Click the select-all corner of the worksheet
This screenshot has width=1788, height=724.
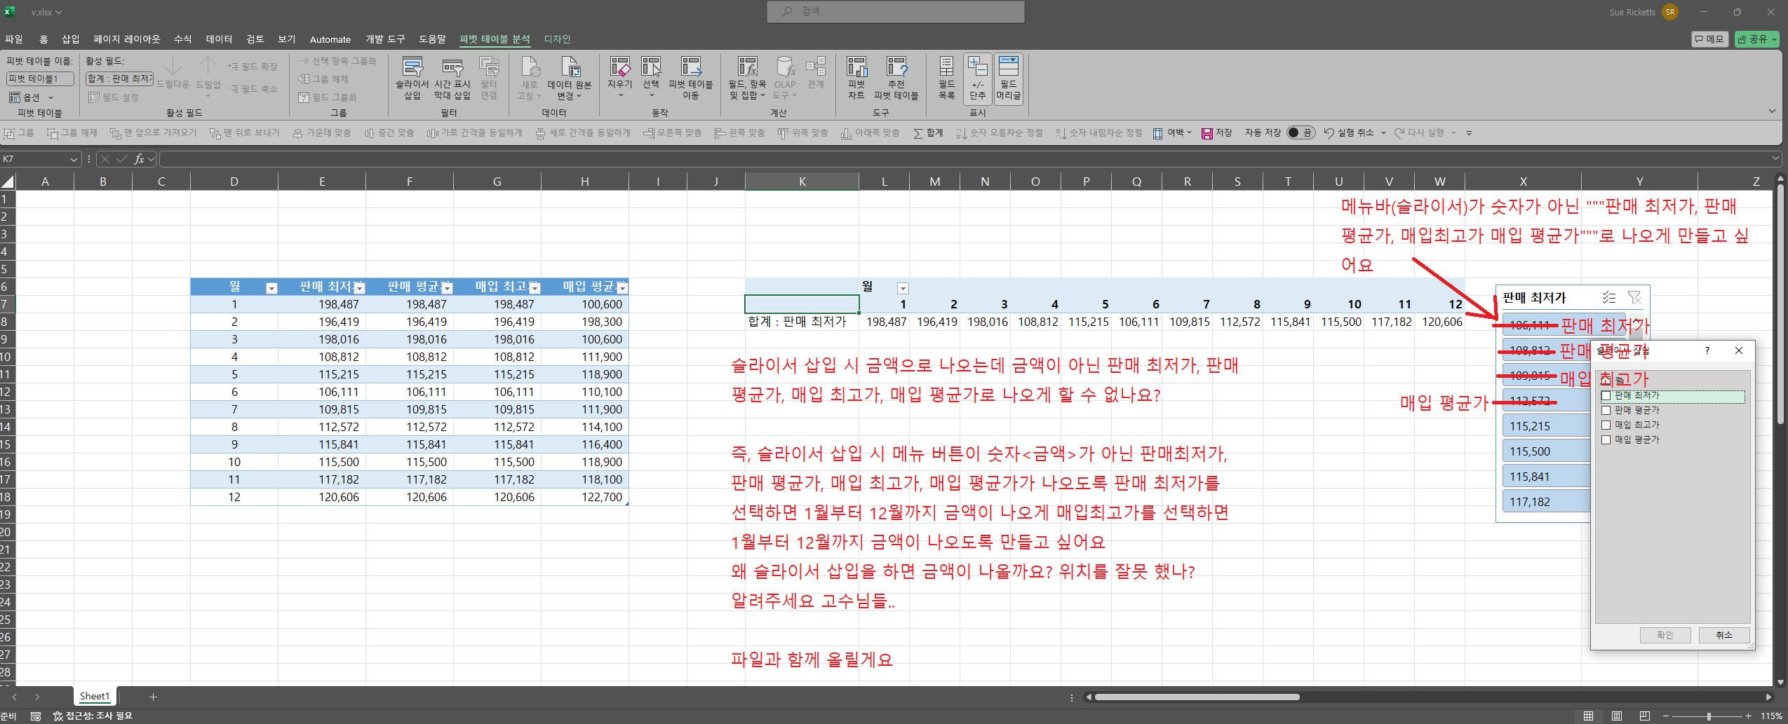point(8,182)
